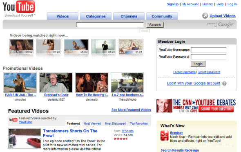The image size is (241, 152).
Task: Switch to the Most Viewed tab
Action: (92, 123)
